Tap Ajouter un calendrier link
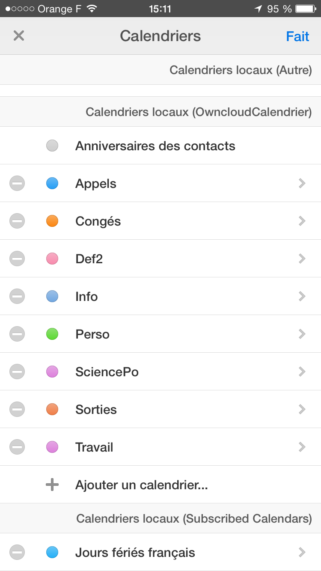 click(141, 485)
